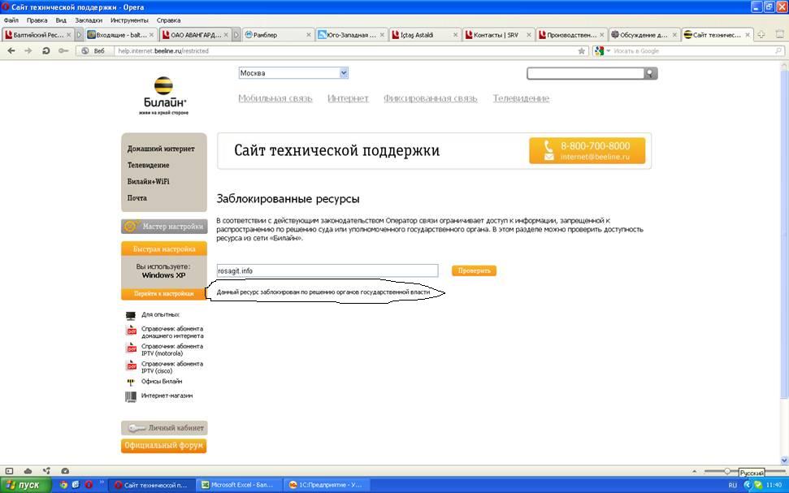Click the barcode icon beside Интернет-магазин
This screenshot has height=493, width=789.
click(131, 396)
